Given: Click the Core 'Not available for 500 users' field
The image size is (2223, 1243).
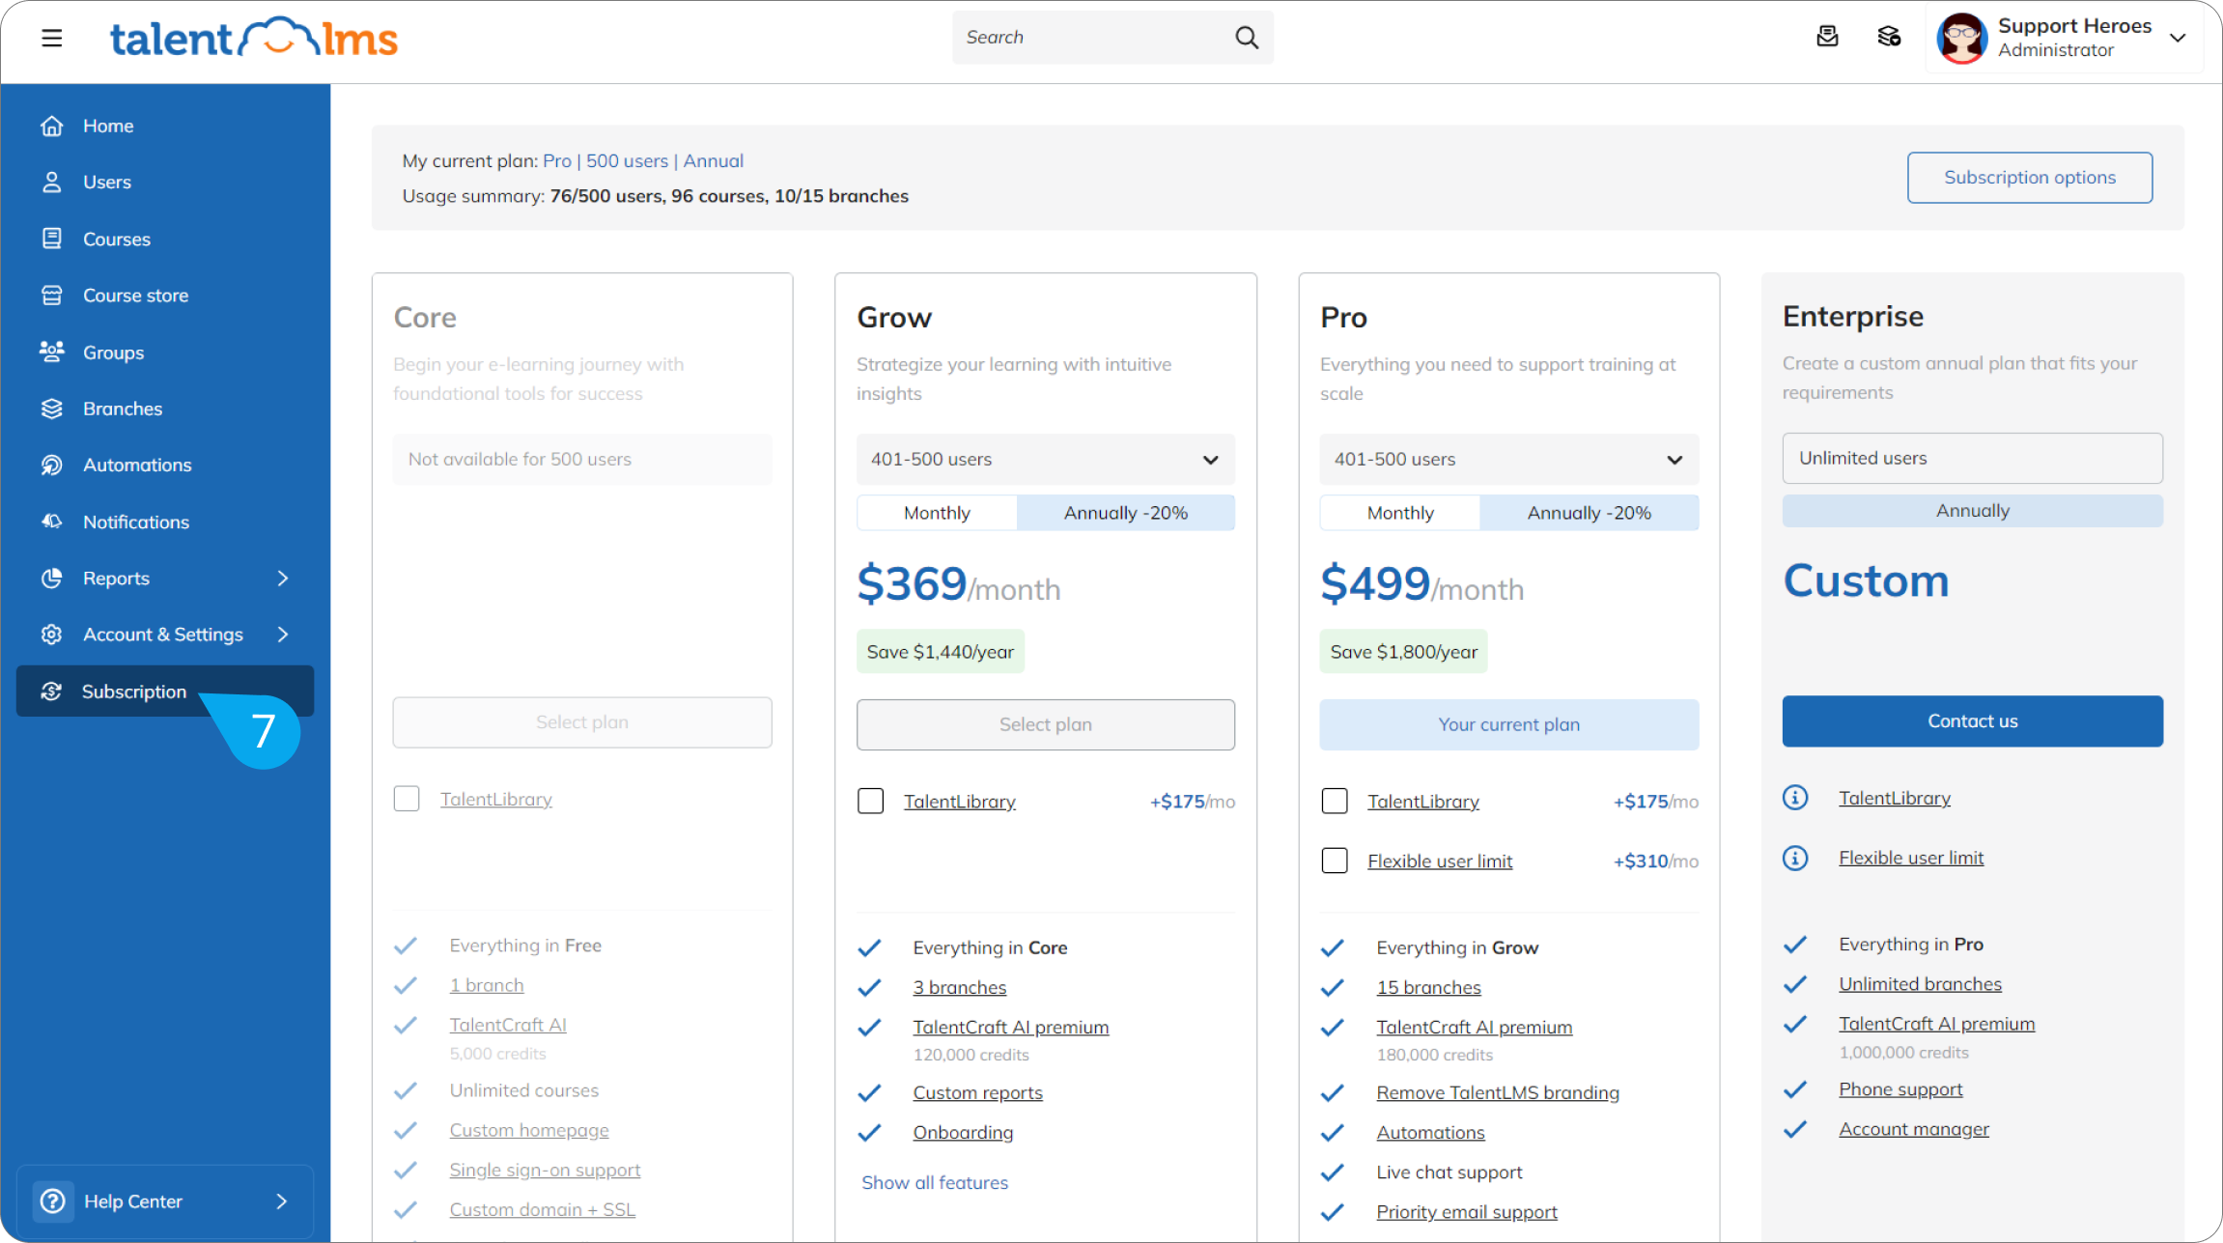Looking at the screenshot, I should tap(582, 459).
